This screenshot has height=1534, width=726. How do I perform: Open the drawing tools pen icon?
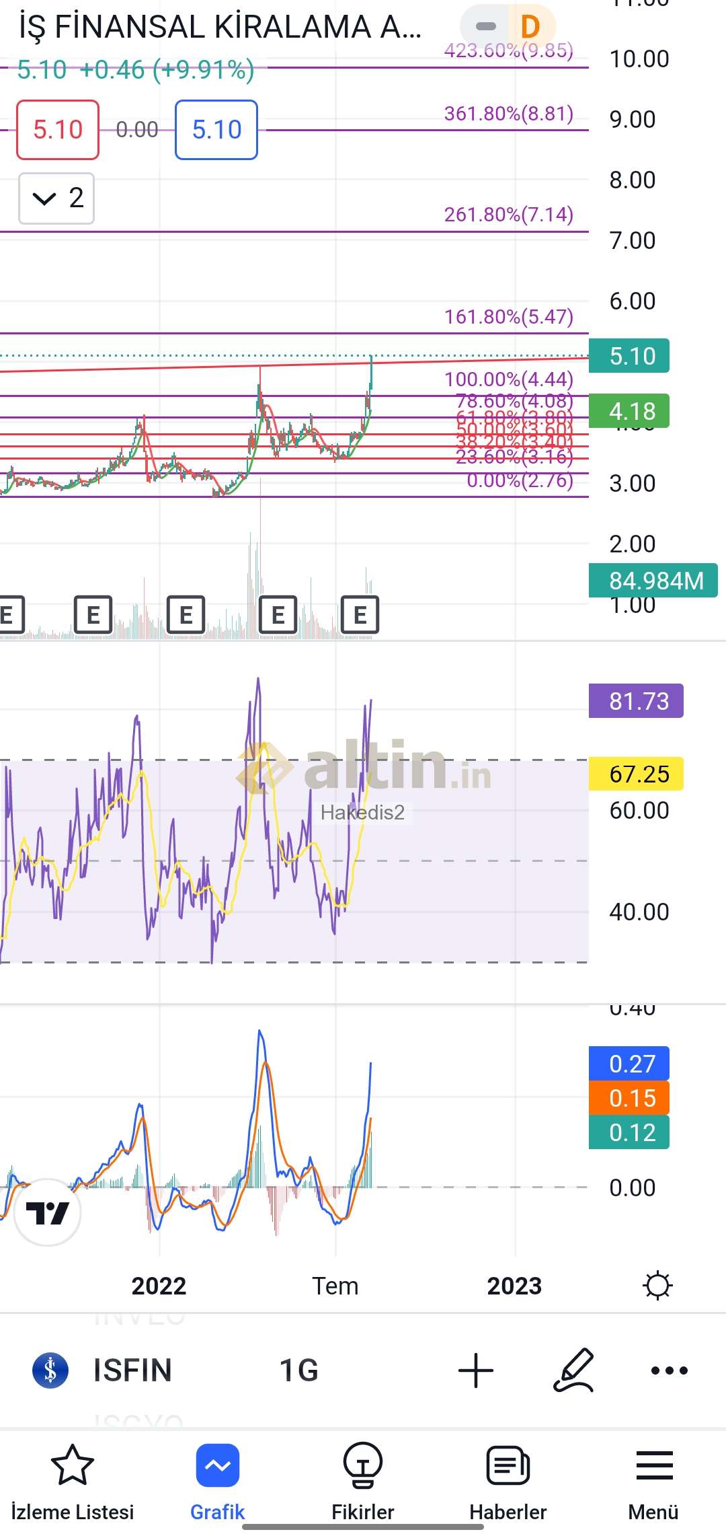click(x=573, y=1371)
